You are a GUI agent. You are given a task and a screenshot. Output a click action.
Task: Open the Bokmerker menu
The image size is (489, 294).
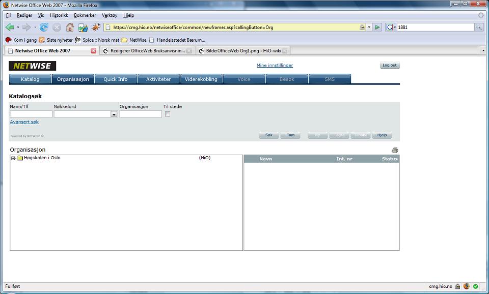[85, 15]
